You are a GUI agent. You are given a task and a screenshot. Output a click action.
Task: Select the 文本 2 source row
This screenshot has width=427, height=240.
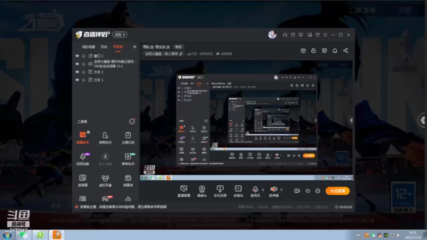[x=106, y=72]
